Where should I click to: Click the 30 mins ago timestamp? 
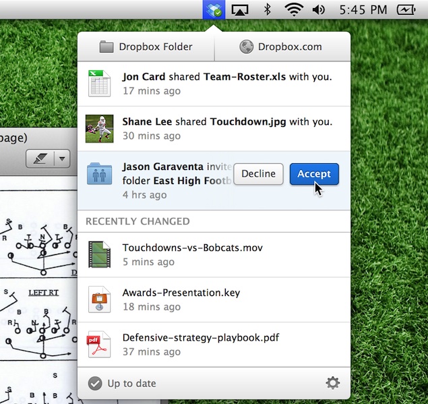coord(152,136)
